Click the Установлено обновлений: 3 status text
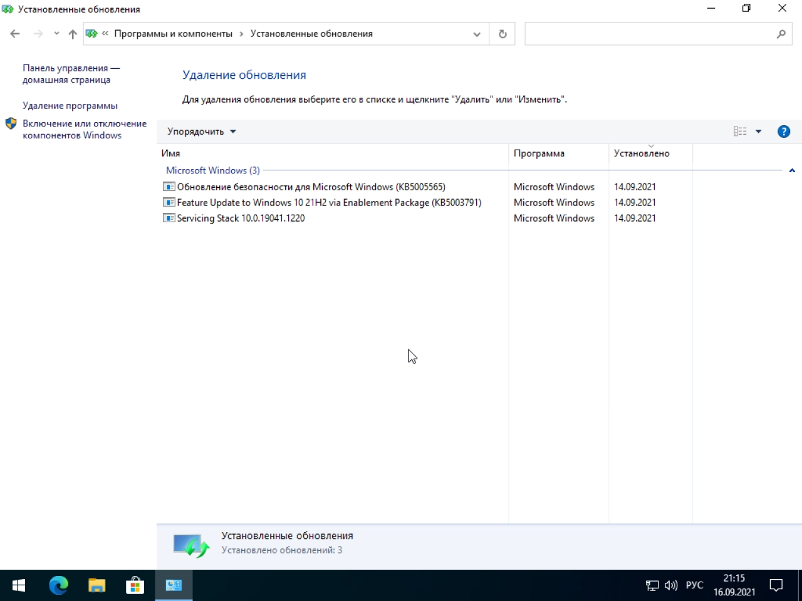The width and height of the screenshot is (802, 601). point(282,550)
